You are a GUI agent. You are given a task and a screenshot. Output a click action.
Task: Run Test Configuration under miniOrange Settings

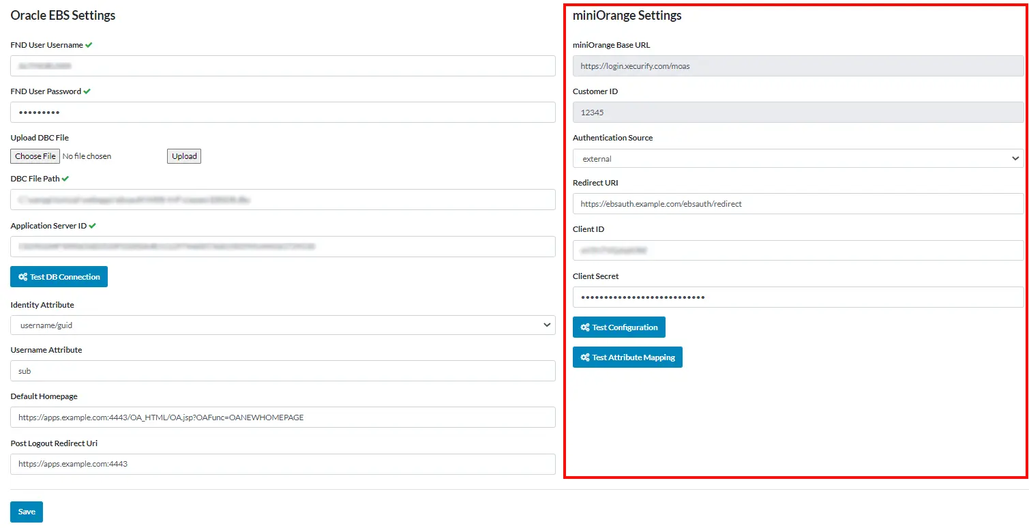618,327
